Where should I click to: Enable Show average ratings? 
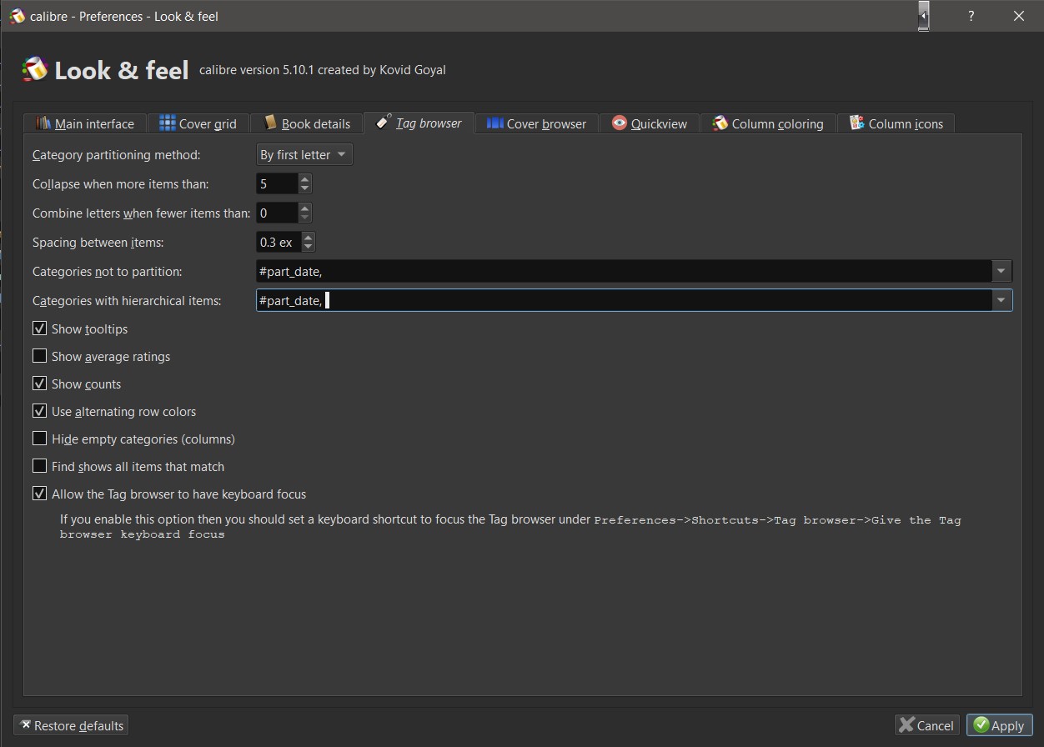(x=40, y=356)
